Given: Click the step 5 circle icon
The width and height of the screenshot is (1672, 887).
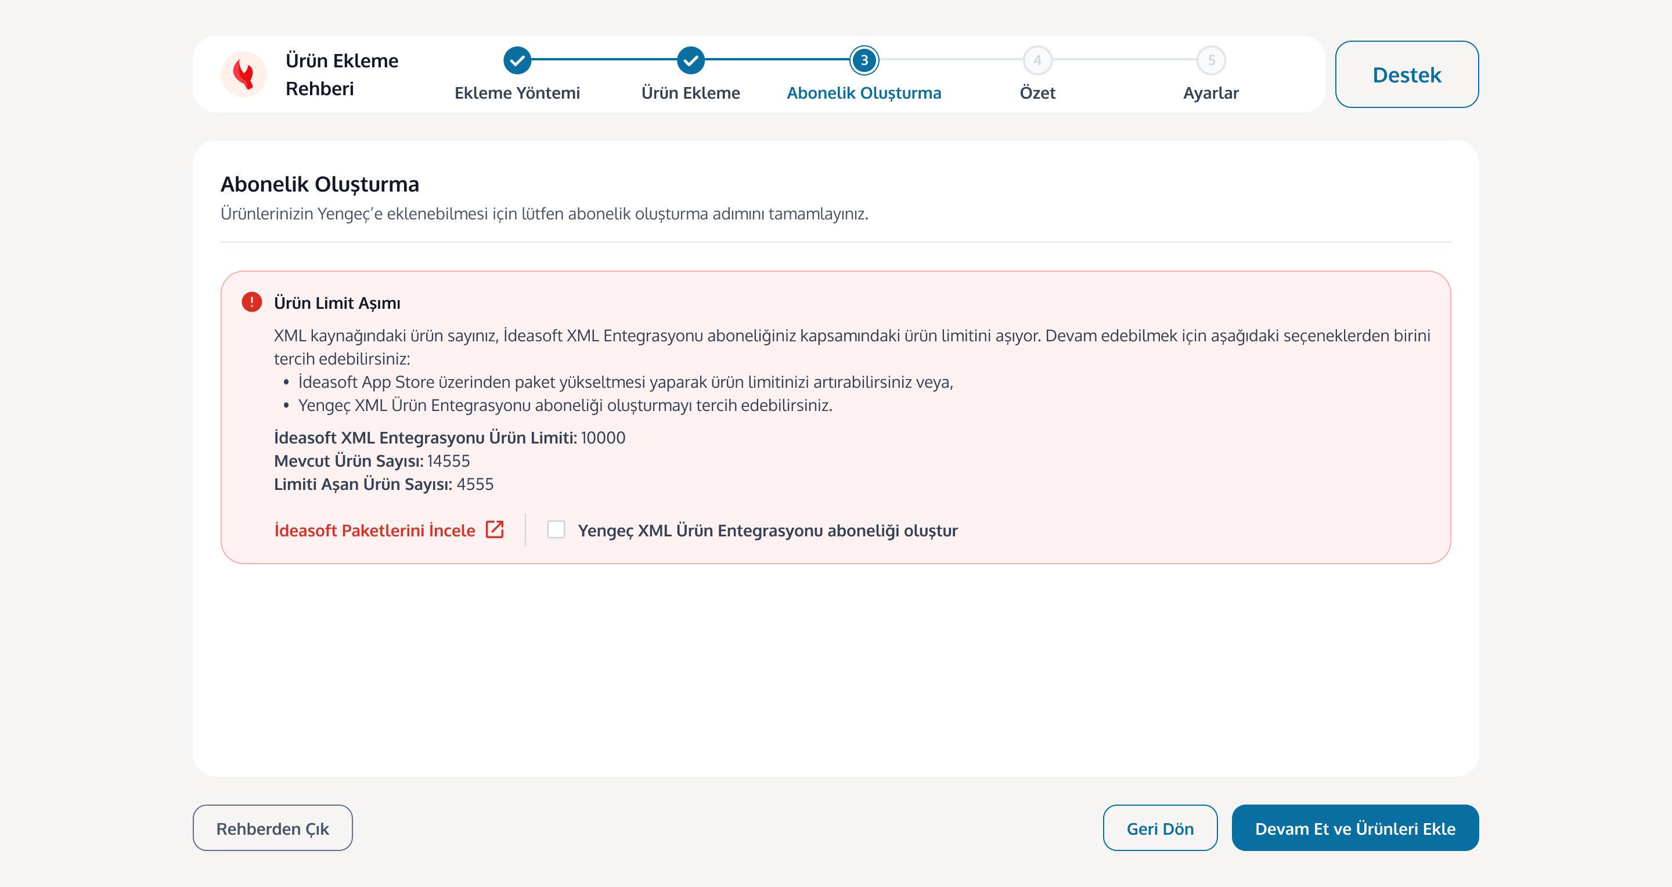Looking at the screenshot, I should 1211,60.
